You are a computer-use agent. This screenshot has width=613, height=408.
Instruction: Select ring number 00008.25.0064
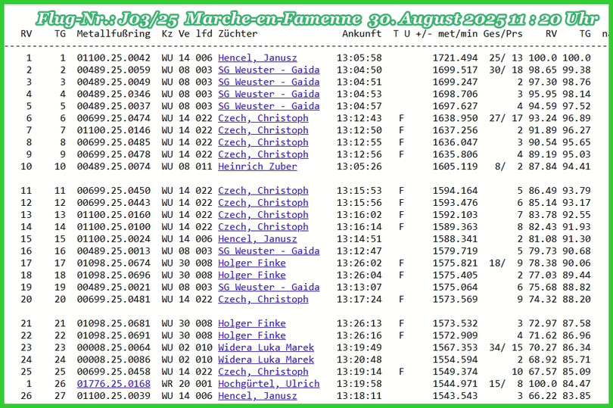click(x=114, y=347)
